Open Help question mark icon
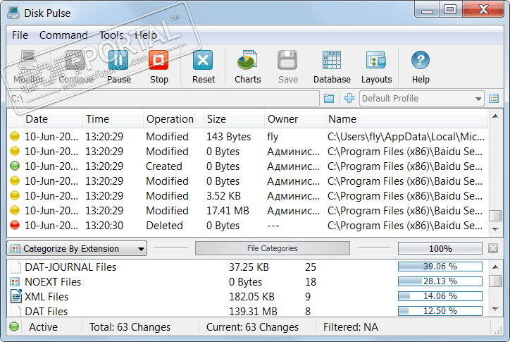The width and height of the screenshot is (510, 342). point(421,61)
